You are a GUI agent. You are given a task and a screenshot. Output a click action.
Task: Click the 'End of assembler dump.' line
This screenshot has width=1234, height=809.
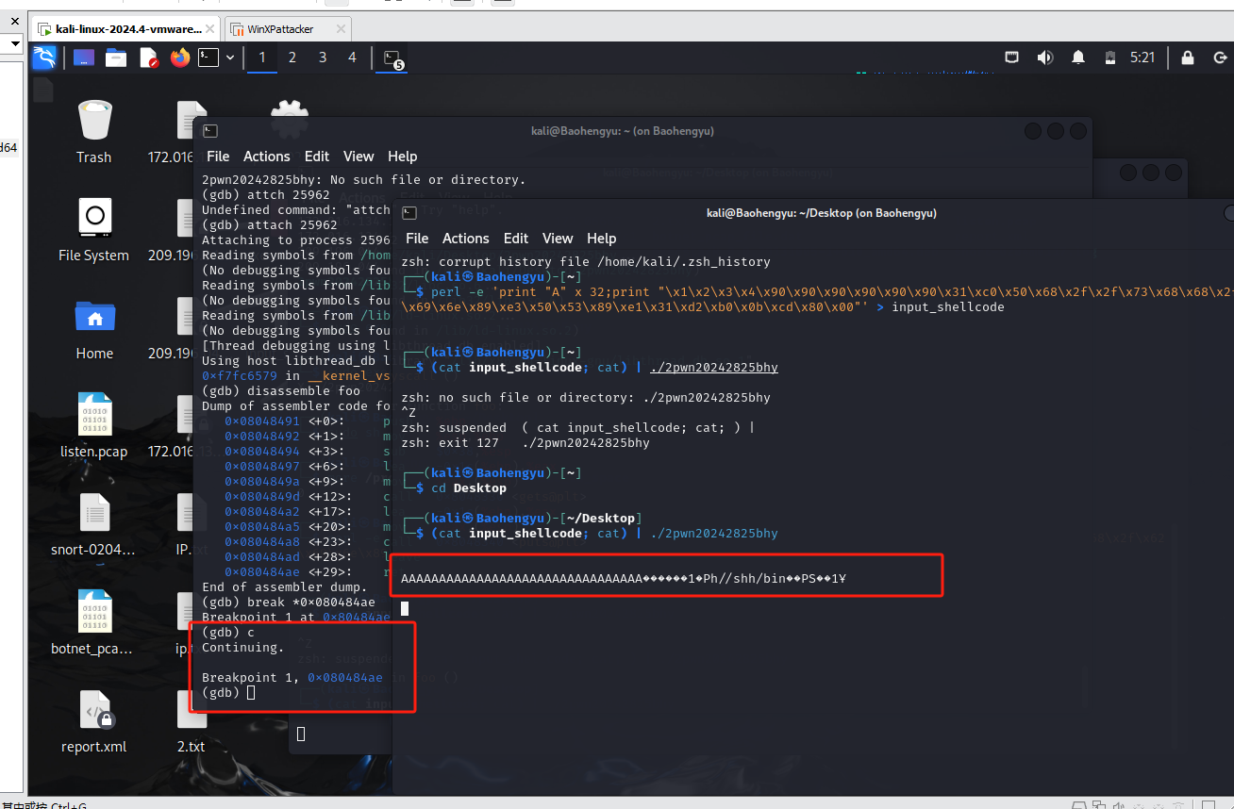[285, 587]
